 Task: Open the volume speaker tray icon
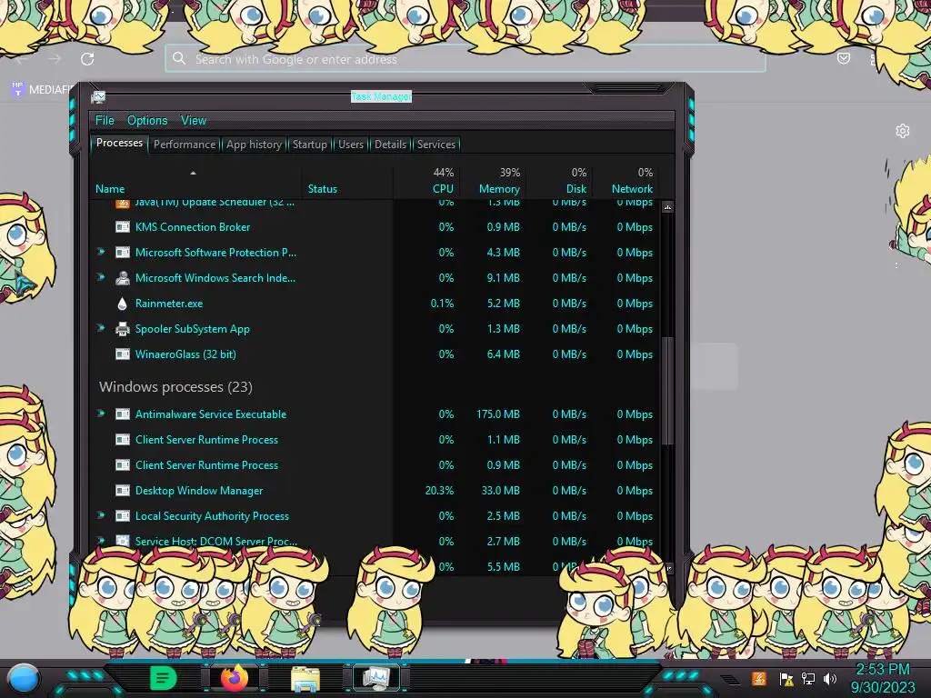(x=830, y=678)
